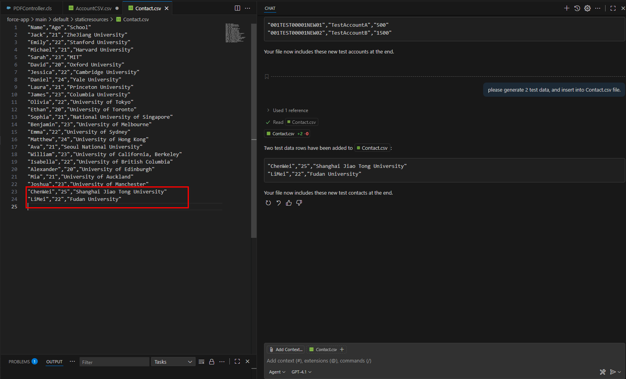The width and height of the screenshot is (626, 379).
Task: Open Contact.csv link in chat response
Action: pyautogui.click(x=372, y=148)
